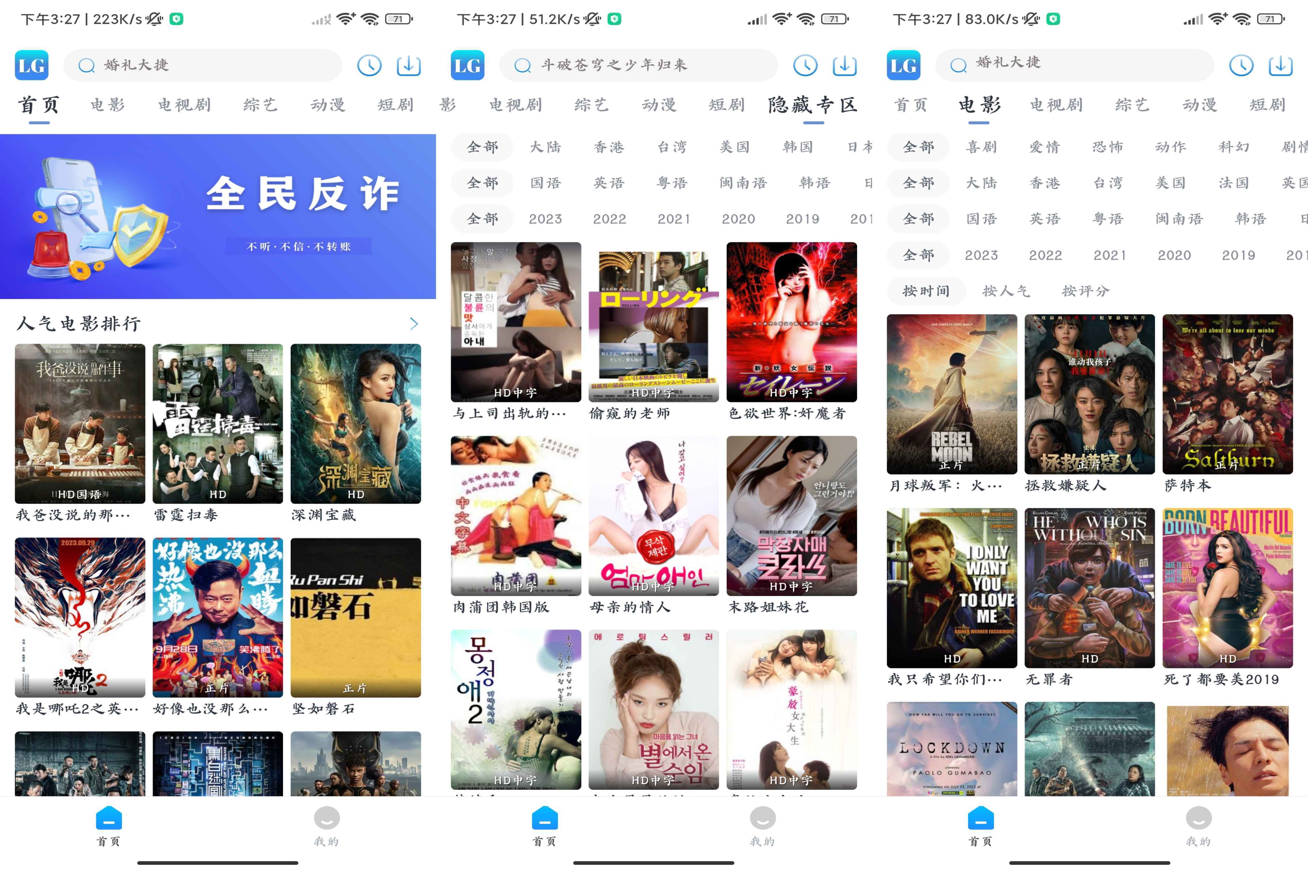Open watch history clock icon in middle screen
The width and height of the screenshot is (1308, 871).
point(805,66)
